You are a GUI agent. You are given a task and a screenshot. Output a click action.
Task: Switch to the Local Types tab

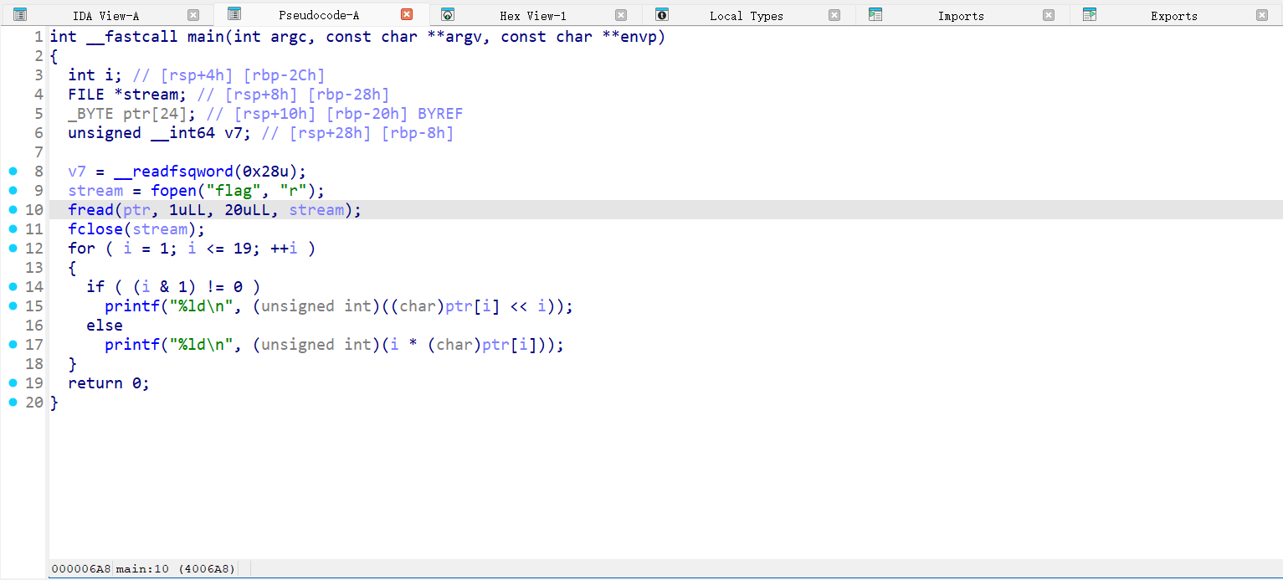pos(746,16)
